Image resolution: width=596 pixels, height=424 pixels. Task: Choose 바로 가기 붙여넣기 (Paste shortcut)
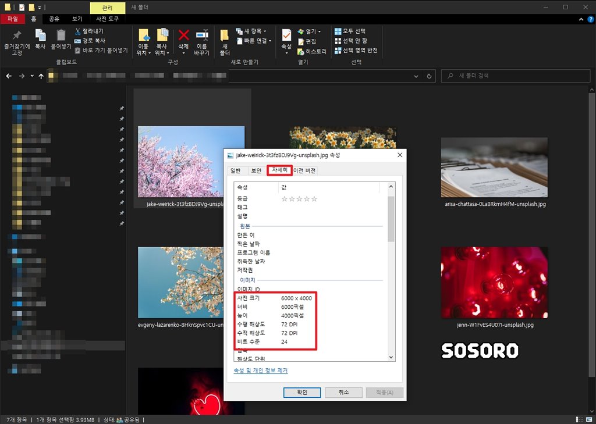[x=101, y=50]
